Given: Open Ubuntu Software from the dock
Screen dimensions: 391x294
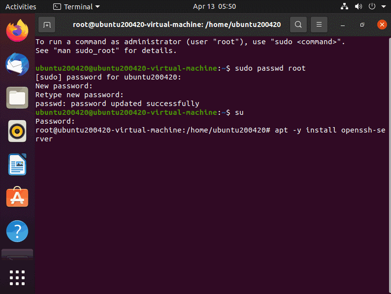Looking at the screenshot, I should coord(17,197).
